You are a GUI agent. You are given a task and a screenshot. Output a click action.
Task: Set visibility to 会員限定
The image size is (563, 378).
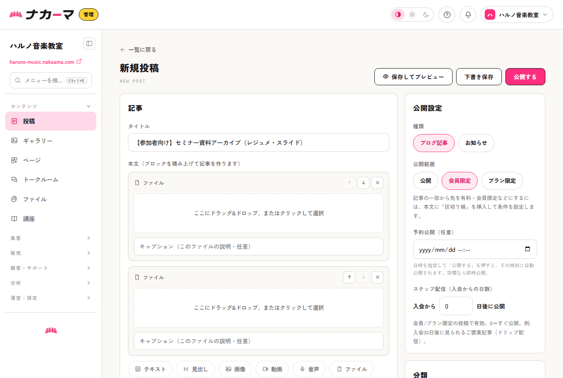460,181
